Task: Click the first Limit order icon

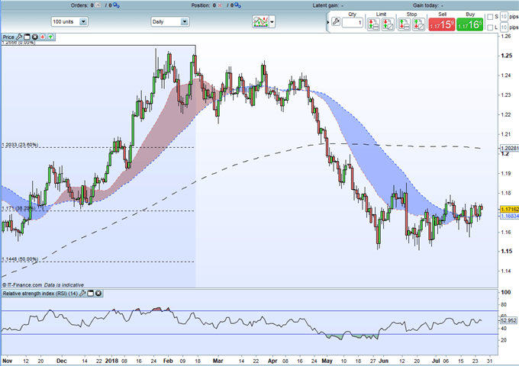Action: click(373, 24)
